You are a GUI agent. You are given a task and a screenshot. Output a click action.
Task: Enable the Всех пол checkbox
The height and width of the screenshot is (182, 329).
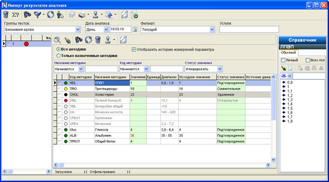[308, 60]
